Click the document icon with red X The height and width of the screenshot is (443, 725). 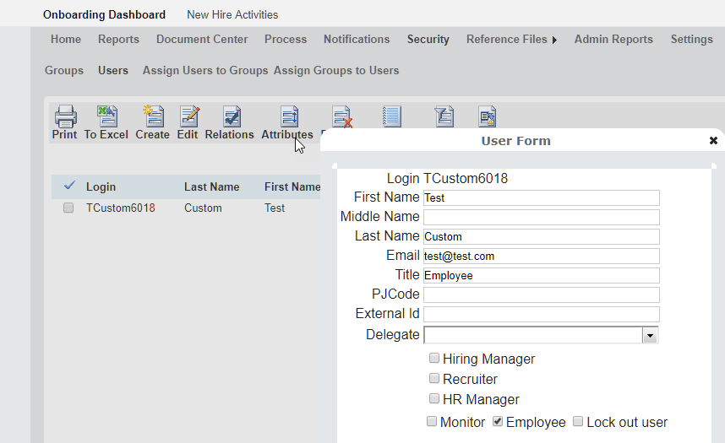tap(341, 116)
